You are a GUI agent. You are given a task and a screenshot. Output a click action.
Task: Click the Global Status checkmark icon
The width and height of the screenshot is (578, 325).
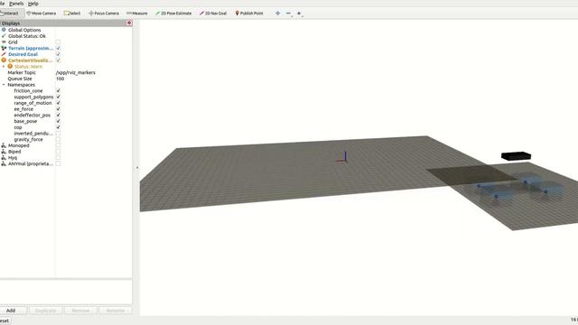pyautogui.click(x=4, y=36)
